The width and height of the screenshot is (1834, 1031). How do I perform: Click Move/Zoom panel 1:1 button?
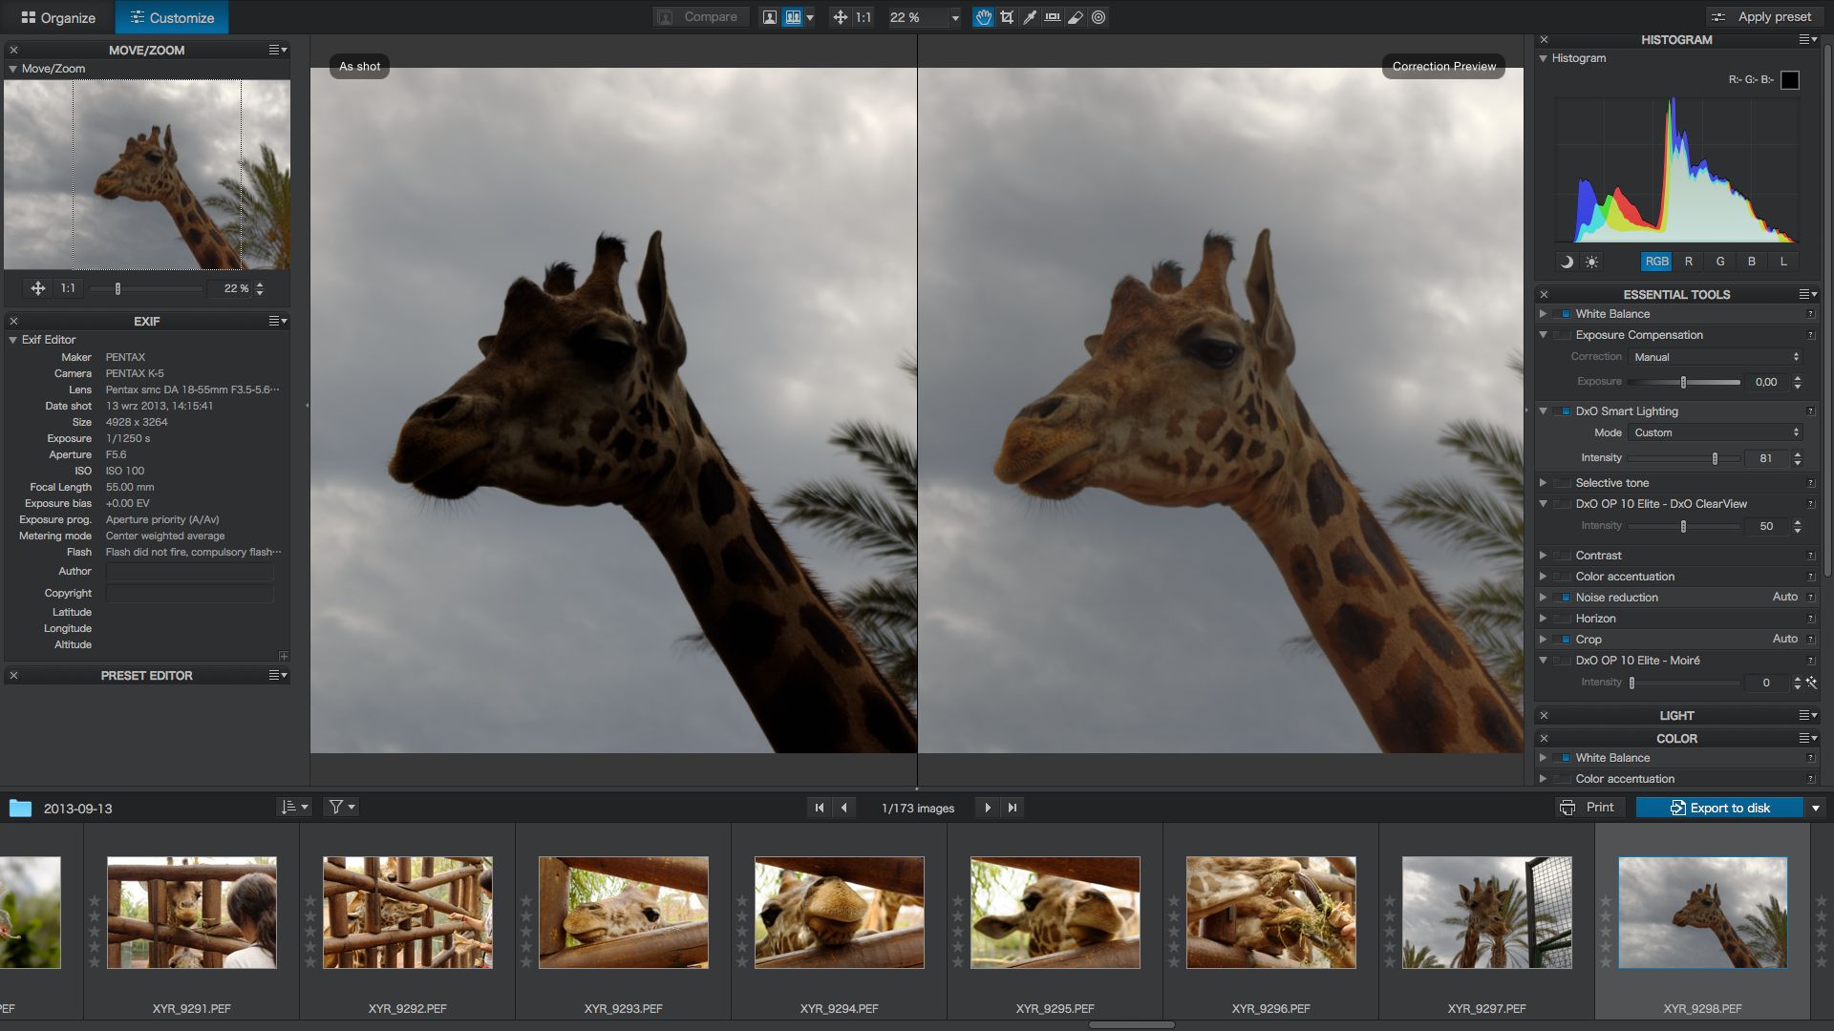(x=68, y=288)
